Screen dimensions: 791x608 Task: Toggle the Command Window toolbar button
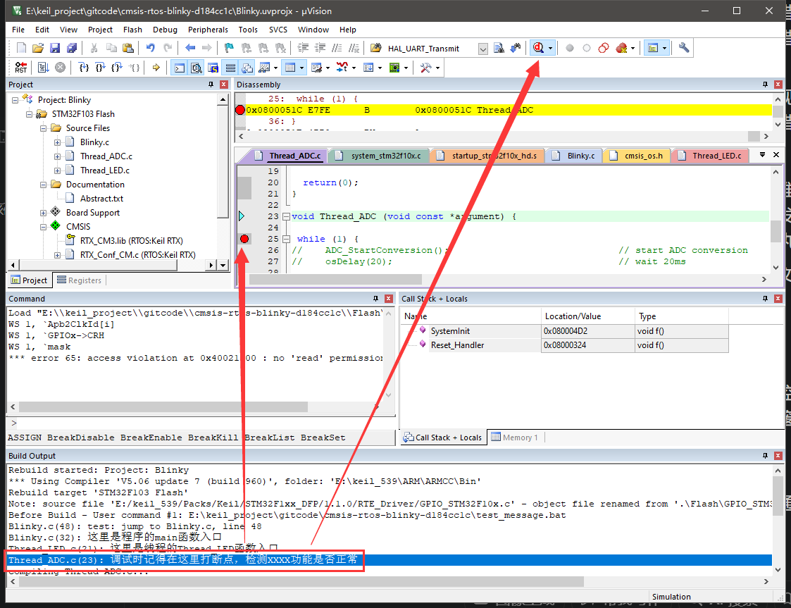click(x=179, y=68)
